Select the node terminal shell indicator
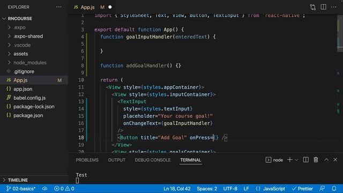Image resolution: width=343 pixels, height=193 pixels. click(274, 160)
